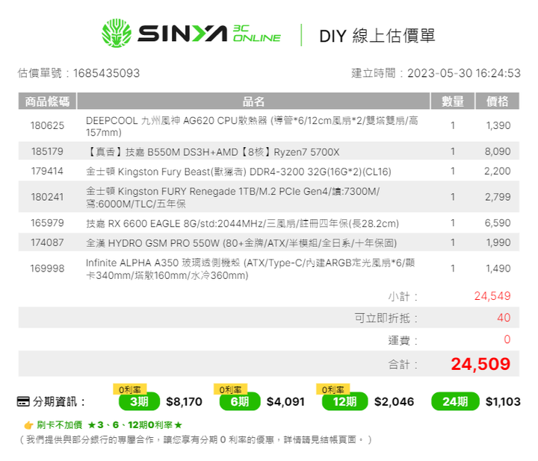This screenshot has width=538, height=461.
Task: Click the HYDRO GSM PRO 550W item
Action: tap(241, 243)
